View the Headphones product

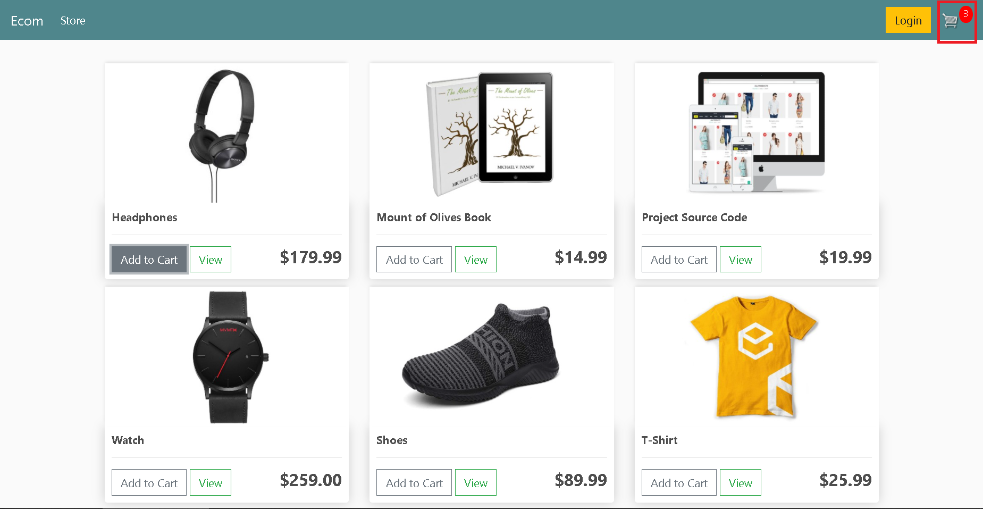click(x=211, y=260)
